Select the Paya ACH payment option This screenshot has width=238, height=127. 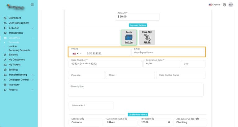point(147,37)
